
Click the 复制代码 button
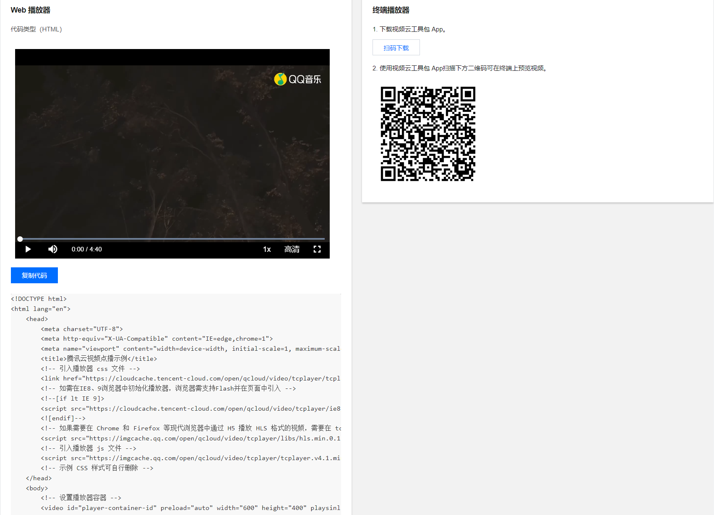(x=34, y=275)
